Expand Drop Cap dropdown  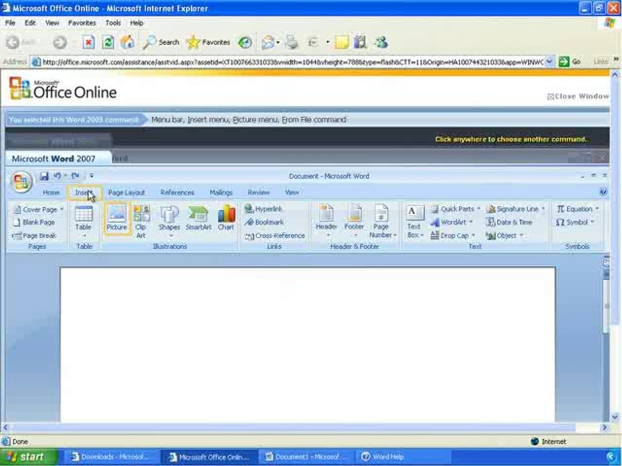point(473,236)
